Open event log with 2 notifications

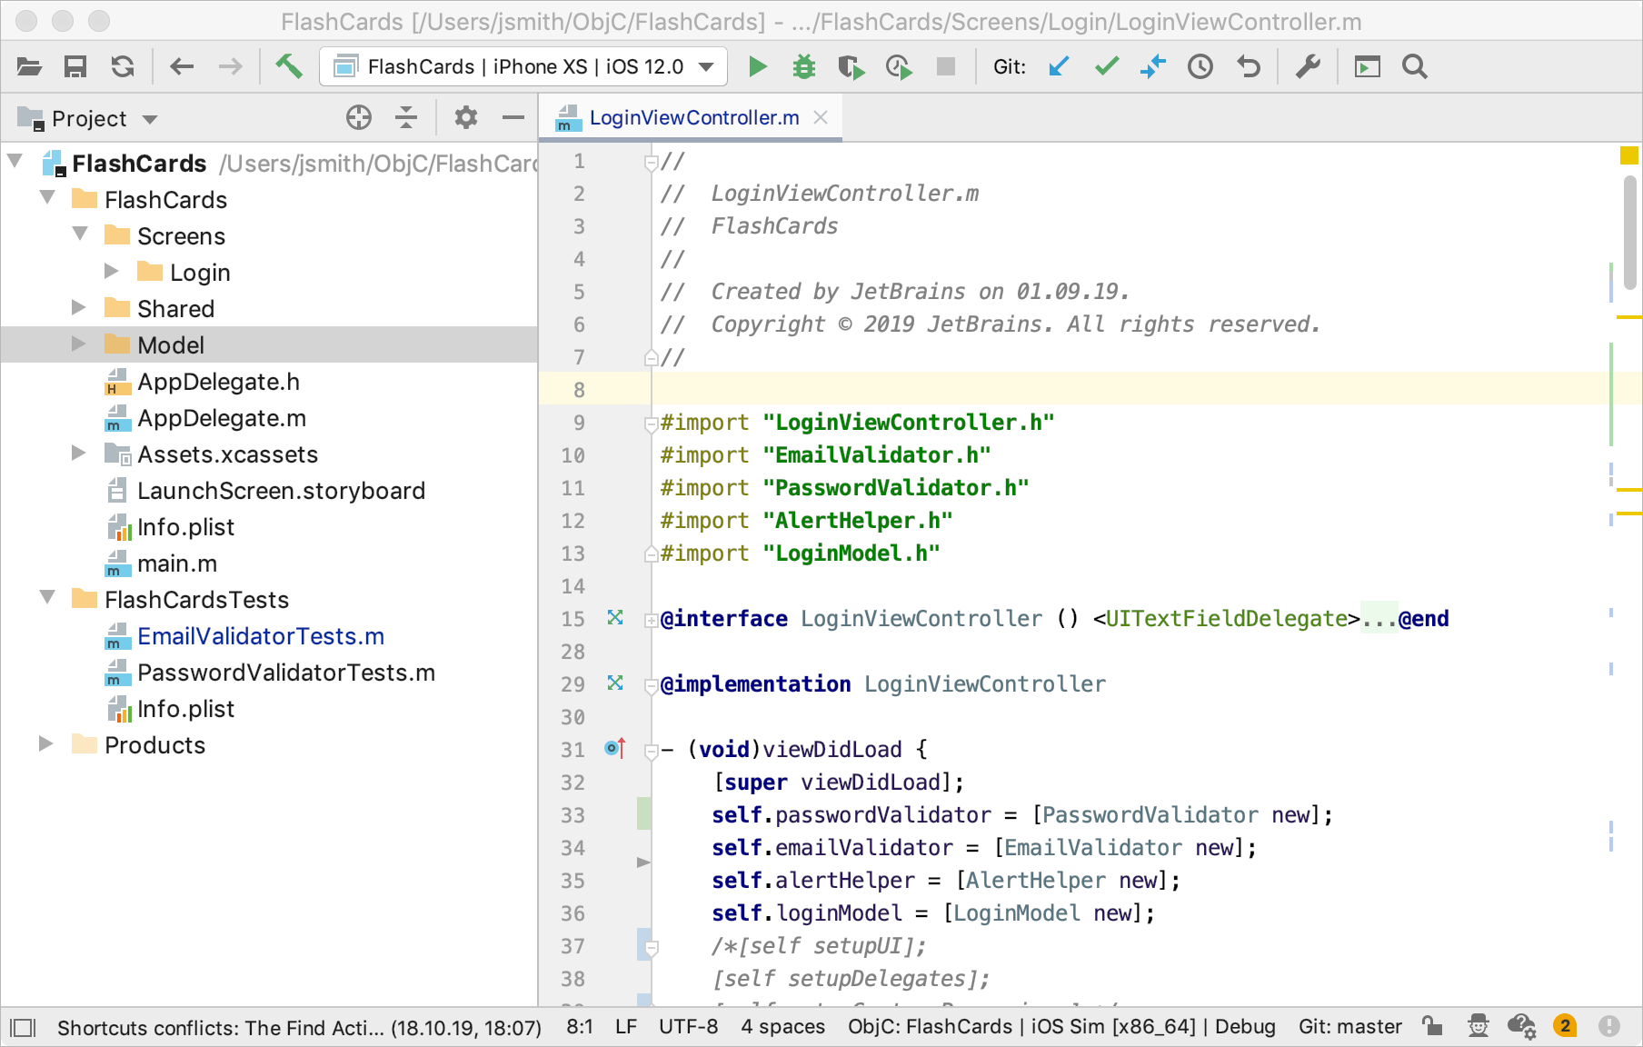pyautogui.click(x=1565, y=1026)
